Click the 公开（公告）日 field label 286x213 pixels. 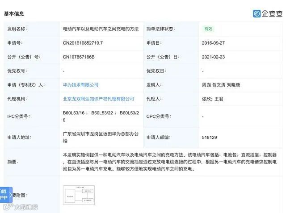[163, 57]
